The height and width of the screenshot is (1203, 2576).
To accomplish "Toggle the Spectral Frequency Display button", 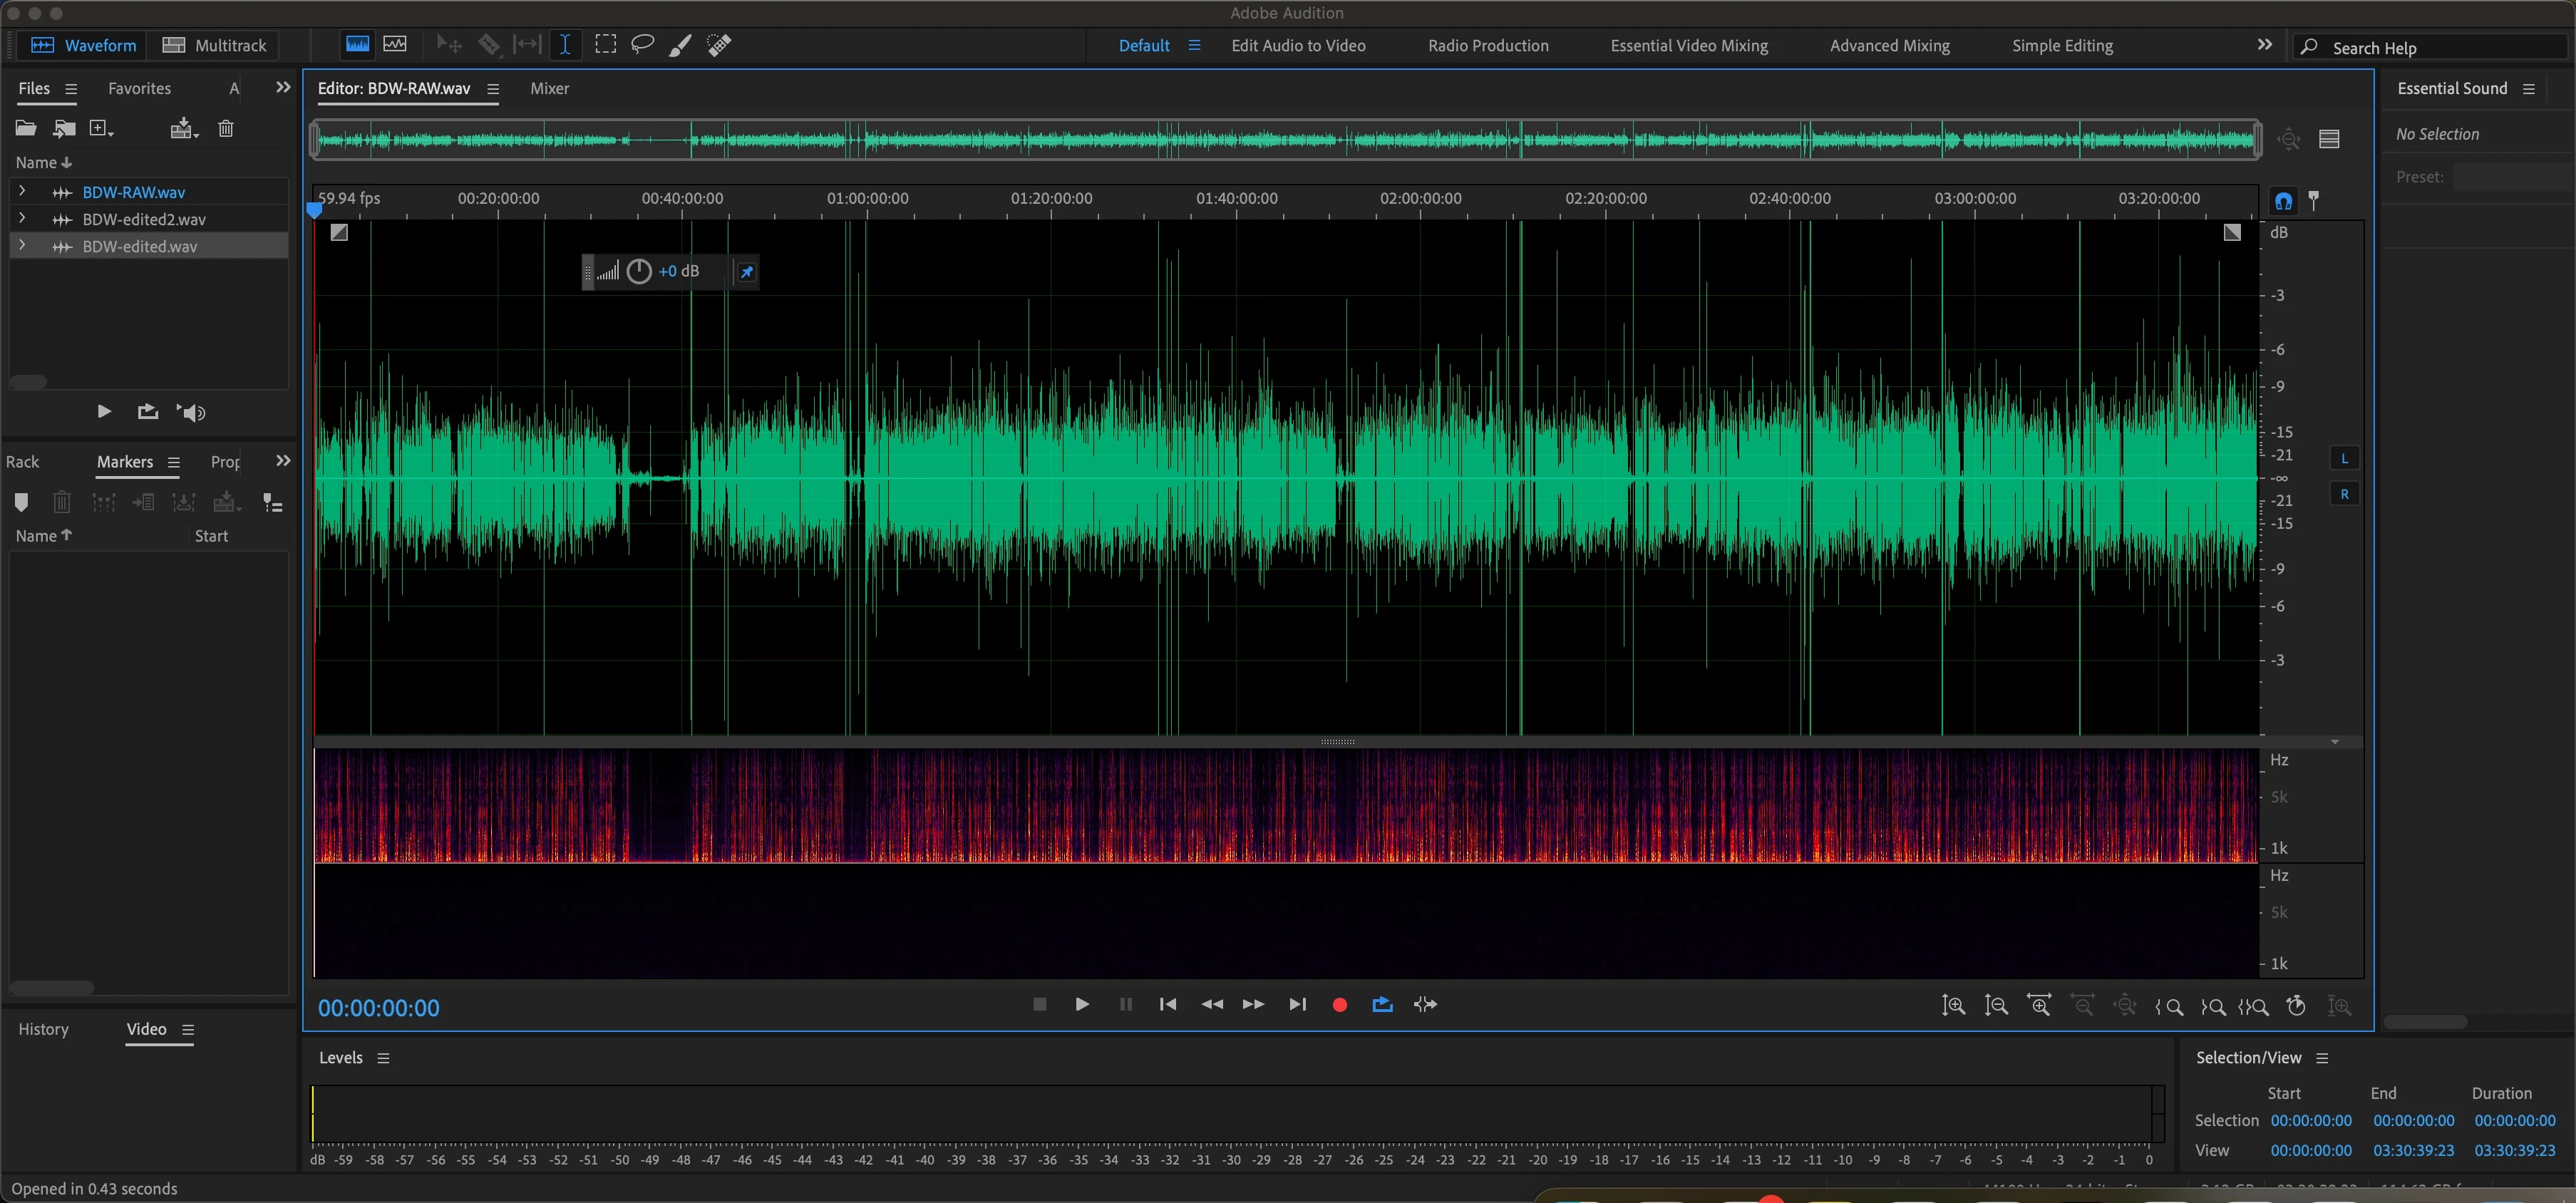I will coord(357,44).
